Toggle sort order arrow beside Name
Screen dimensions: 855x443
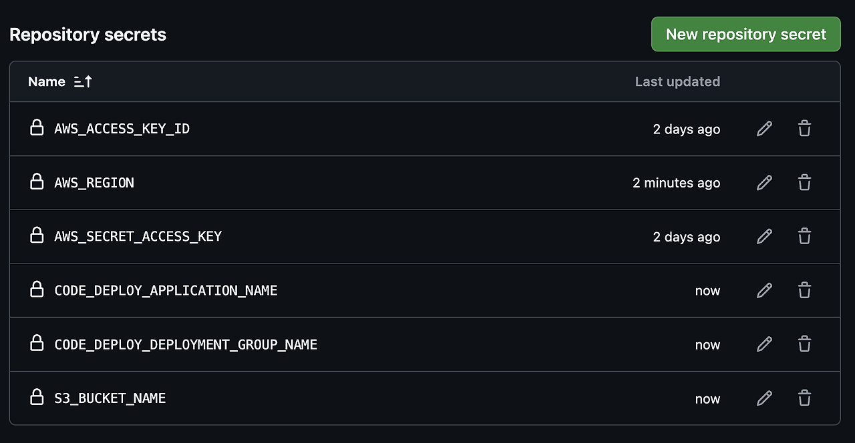coord(83,81)
